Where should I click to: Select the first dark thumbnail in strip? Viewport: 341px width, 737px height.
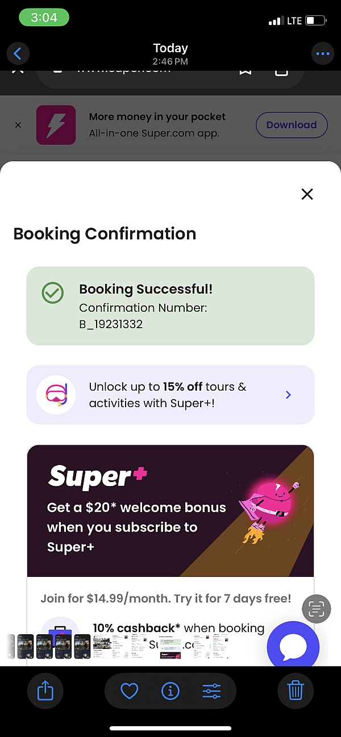pyautogui.click(x=26, y=646)
